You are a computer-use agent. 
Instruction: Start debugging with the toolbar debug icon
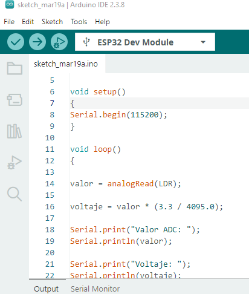tap(59, 42)
